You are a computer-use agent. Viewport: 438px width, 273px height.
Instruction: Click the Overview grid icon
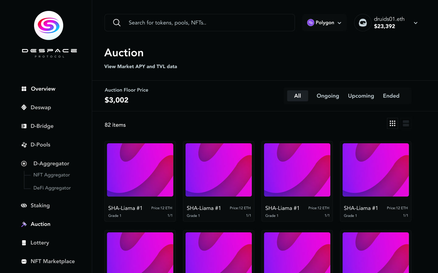[24, 89]
